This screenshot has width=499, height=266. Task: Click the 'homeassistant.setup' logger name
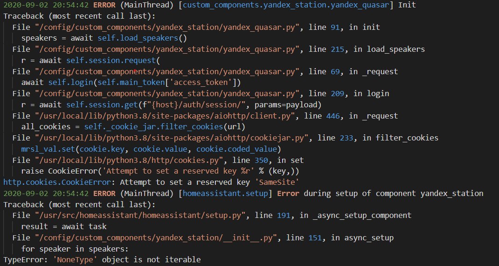point(225,193)
